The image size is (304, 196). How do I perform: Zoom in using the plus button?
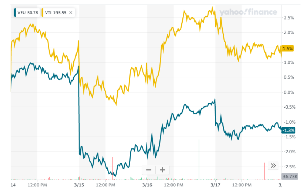tap(162, 170)
